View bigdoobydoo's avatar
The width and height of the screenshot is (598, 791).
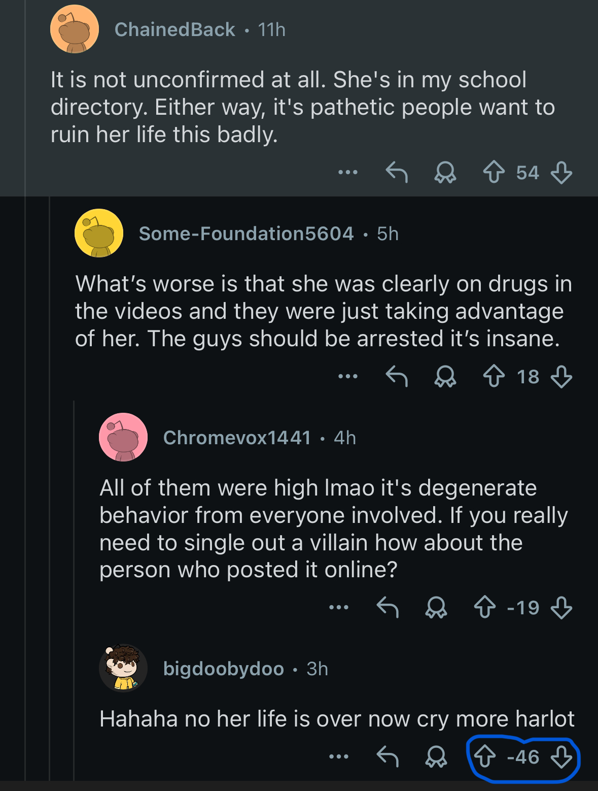(123, 668)
